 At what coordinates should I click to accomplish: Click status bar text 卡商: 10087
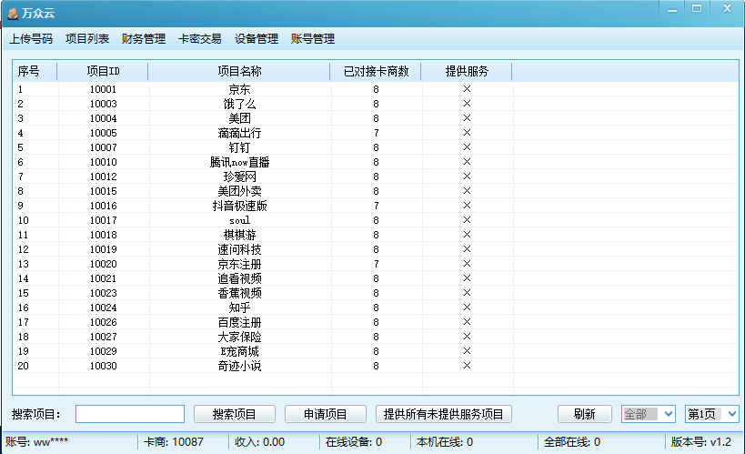[174, 442]
